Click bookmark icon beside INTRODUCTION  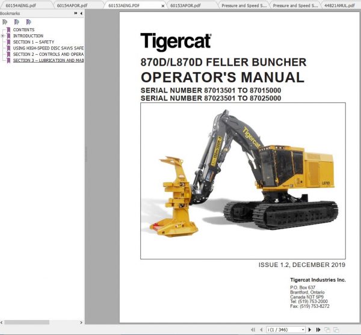click(x=8, y=36)
